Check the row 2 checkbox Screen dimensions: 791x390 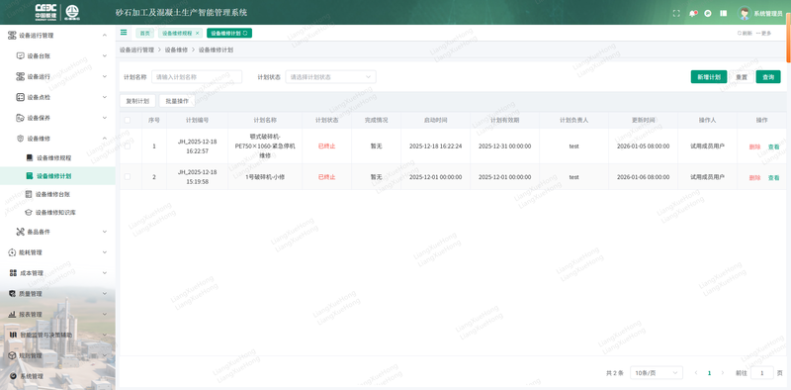[128, 177]
